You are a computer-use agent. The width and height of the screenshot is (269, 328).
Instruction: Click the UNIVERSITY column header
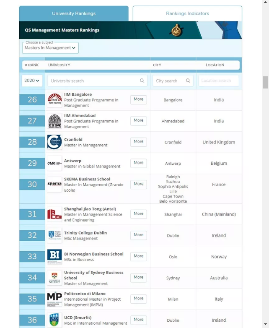coord(59,65)
